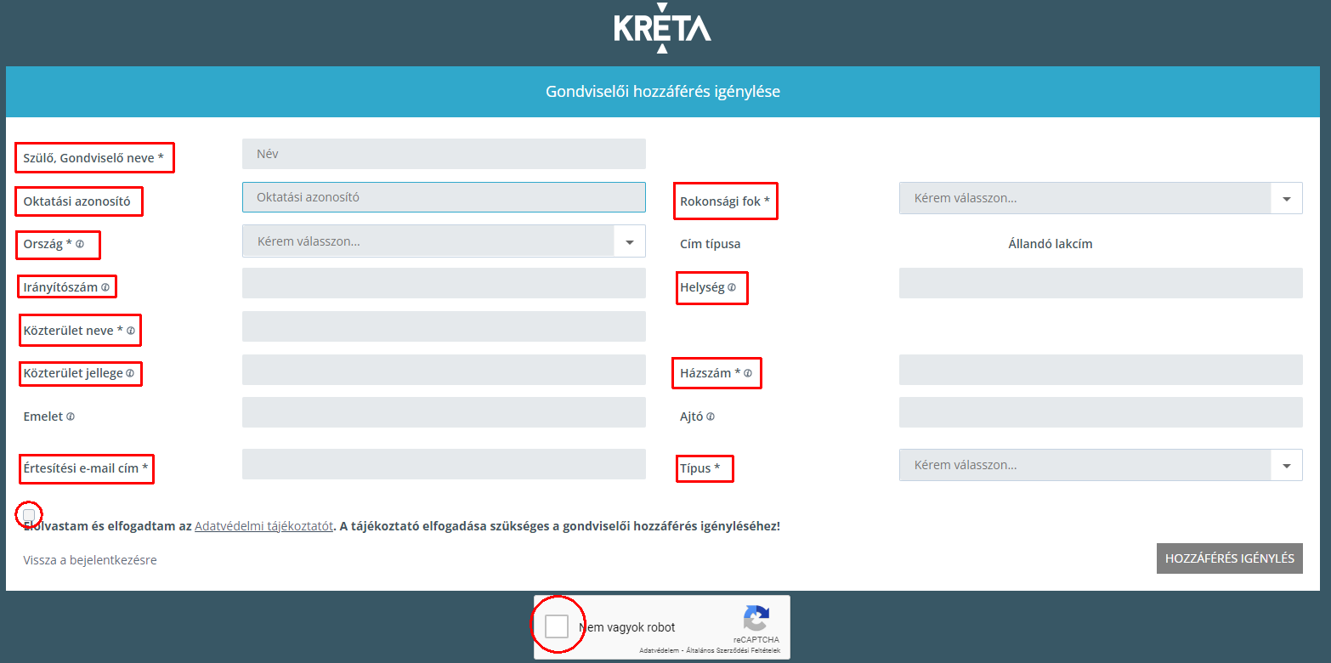Click the 'Nem vagyok robot' text

[627, 627]
